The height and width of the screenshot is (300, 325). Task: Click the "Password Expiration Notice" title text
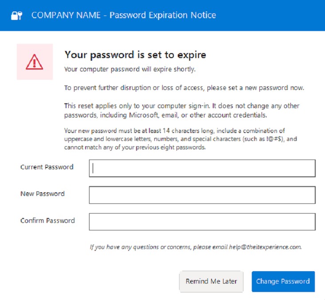coord(163,16)
